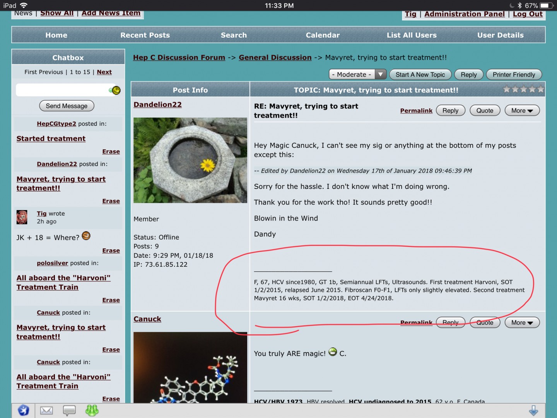Open the Tig profile link at top
Viewport: 557px width, 418px height.
click(410, 14)
